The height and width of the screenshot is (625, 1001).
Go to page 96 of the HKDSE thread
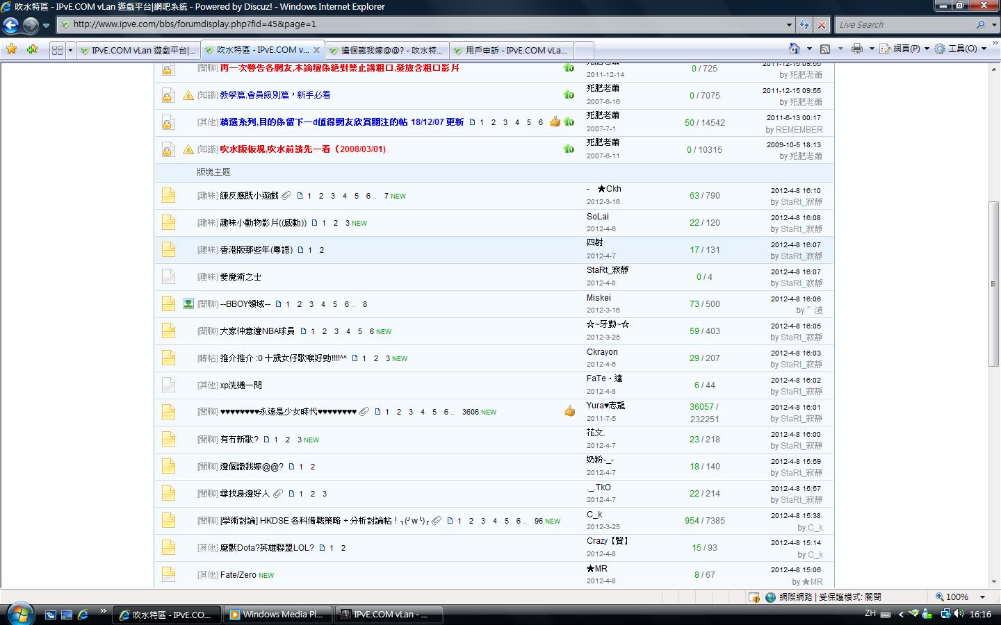538,521
